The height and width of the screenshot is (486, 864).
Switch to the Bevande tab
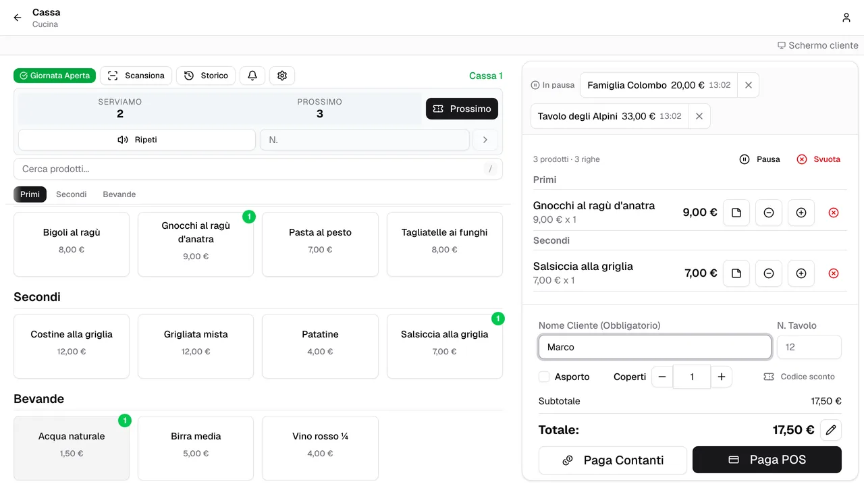click(x=119, y=194)
